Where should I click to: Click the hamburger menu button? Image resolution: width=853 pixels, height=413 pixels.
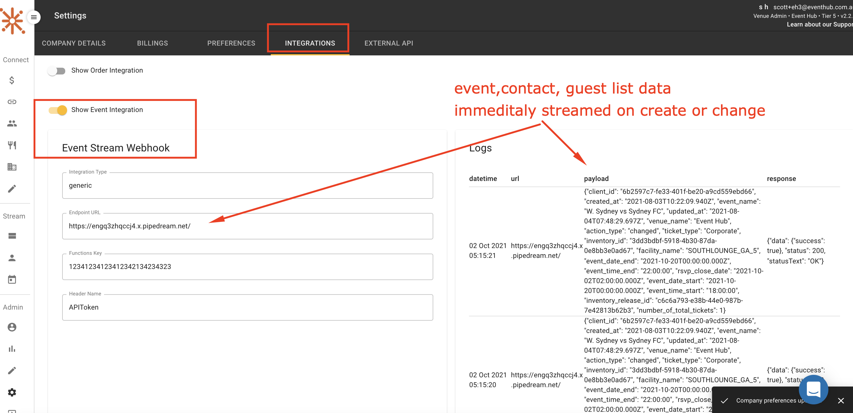34,17
